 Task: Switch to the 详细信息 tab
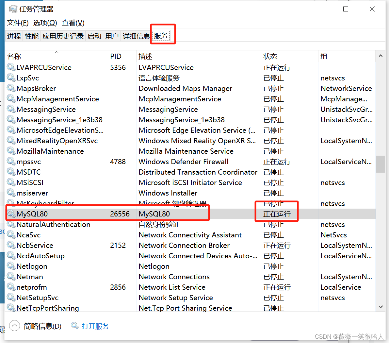coord(137,36)
